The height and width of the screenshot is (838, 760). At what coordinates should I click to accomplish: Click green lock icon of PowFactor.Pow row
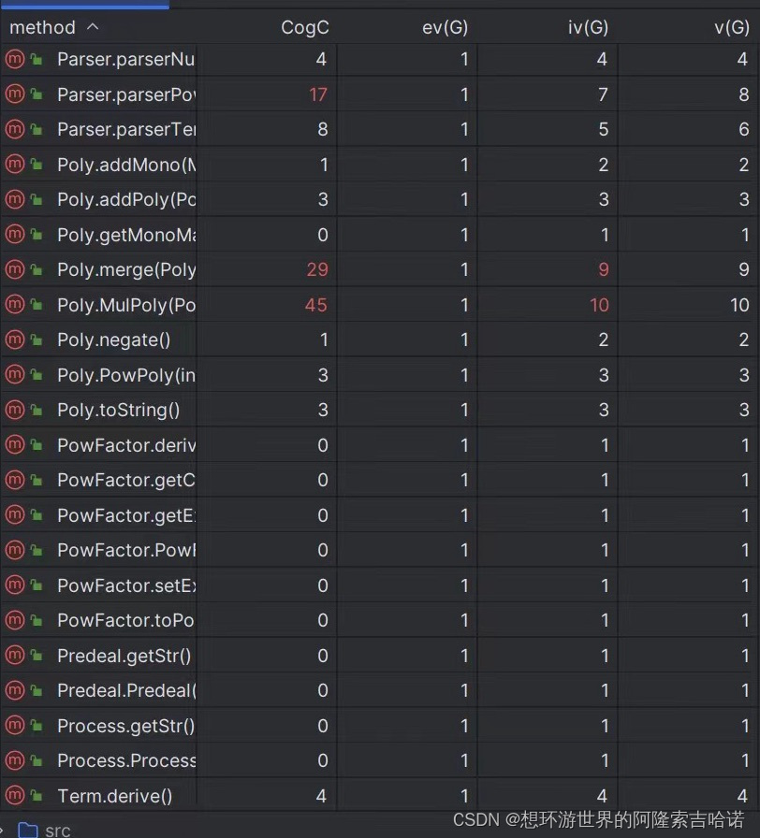tap(37, 549)
